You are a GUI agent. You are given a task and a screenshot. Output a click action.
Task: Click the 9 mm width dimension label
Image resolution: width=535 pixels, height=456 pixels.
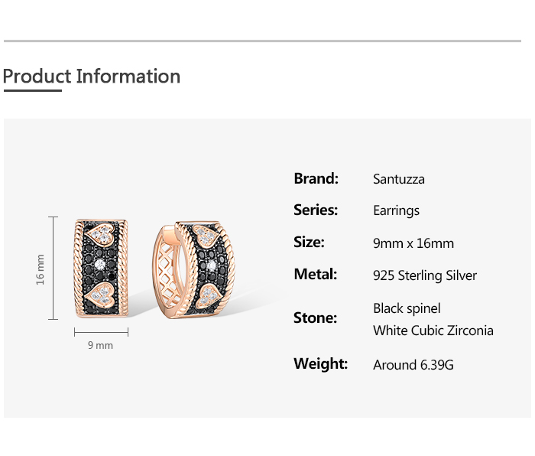tap(100, 346)
